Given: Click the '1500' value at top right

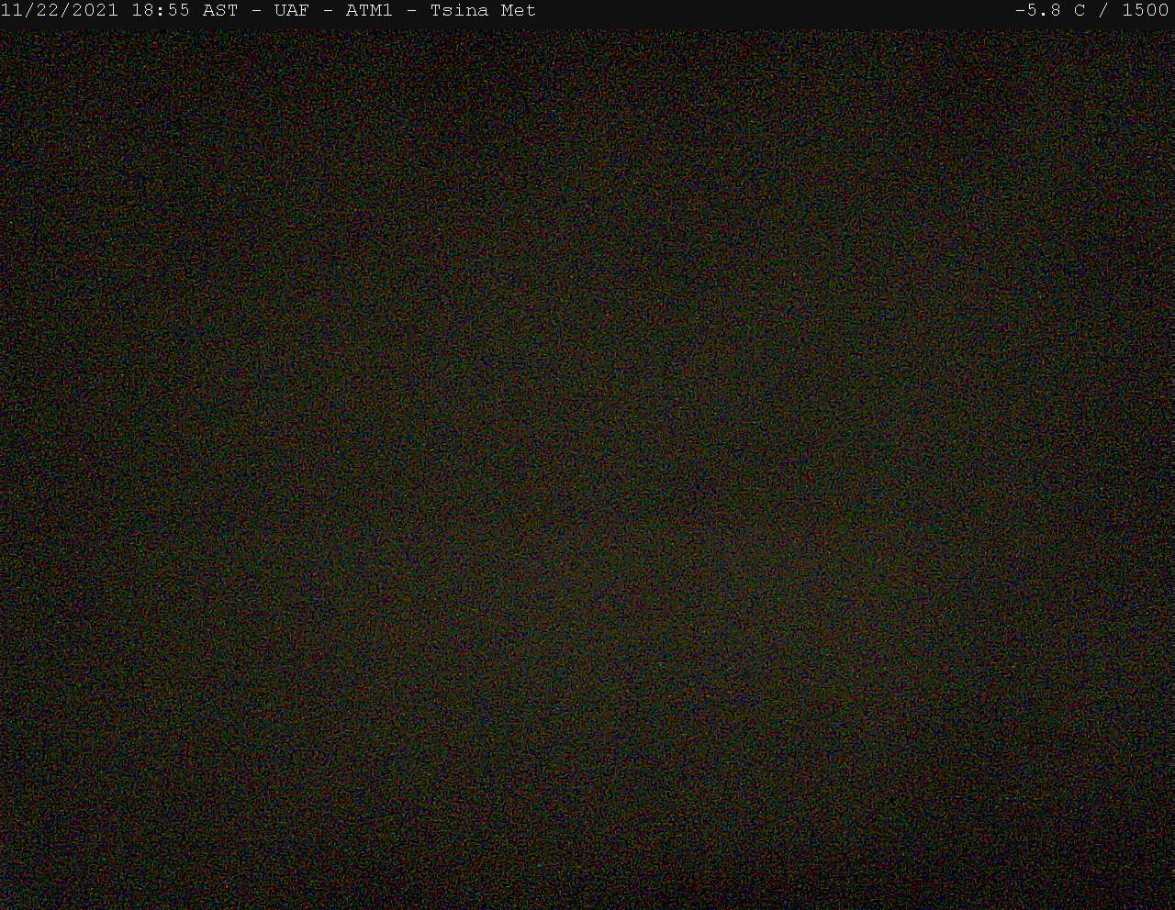Looking at the screenshot, I should 1146,11.
